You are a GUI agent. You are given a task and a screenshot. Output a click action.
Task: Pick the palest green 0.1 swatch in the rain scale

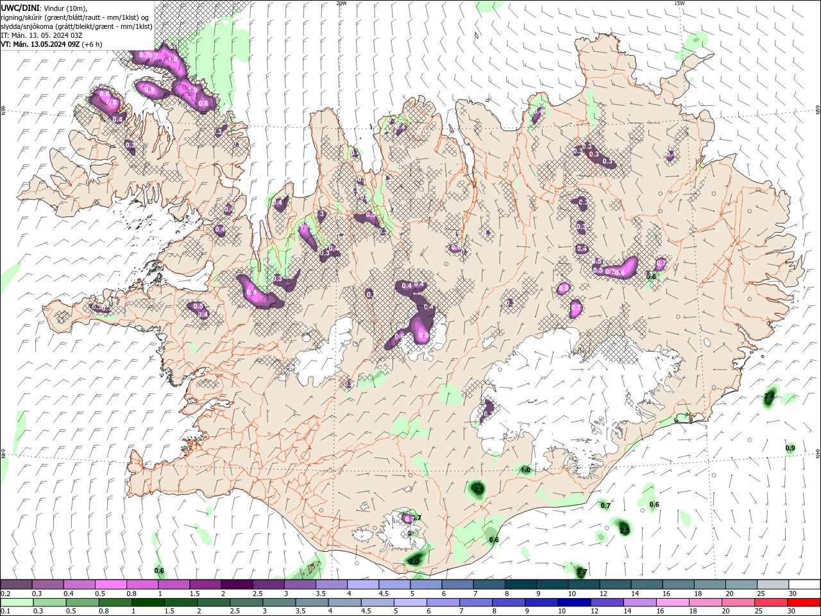pyautogui.click(x=17, y=603)
